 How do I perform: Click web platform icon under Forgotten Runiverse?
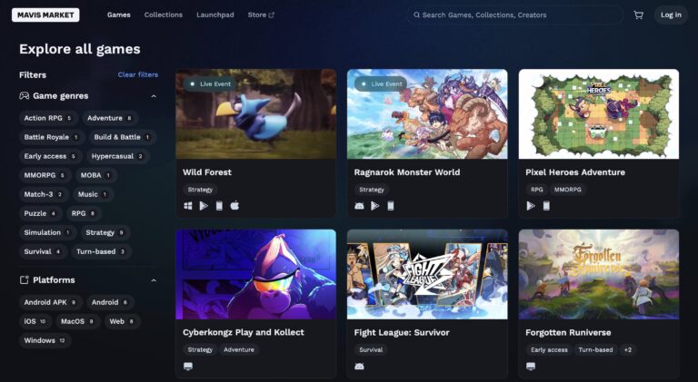[x=531, y=367]
